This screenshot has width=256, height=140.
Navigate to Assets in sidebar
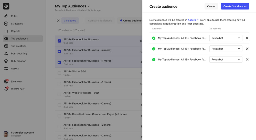coord(15,68)
